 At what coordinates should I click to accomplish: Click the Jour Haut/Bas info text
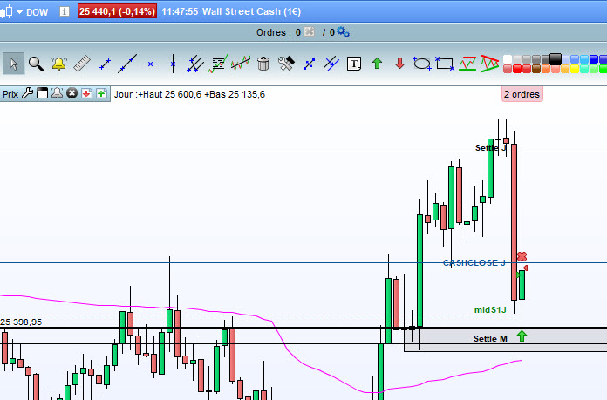pos(190,94)
